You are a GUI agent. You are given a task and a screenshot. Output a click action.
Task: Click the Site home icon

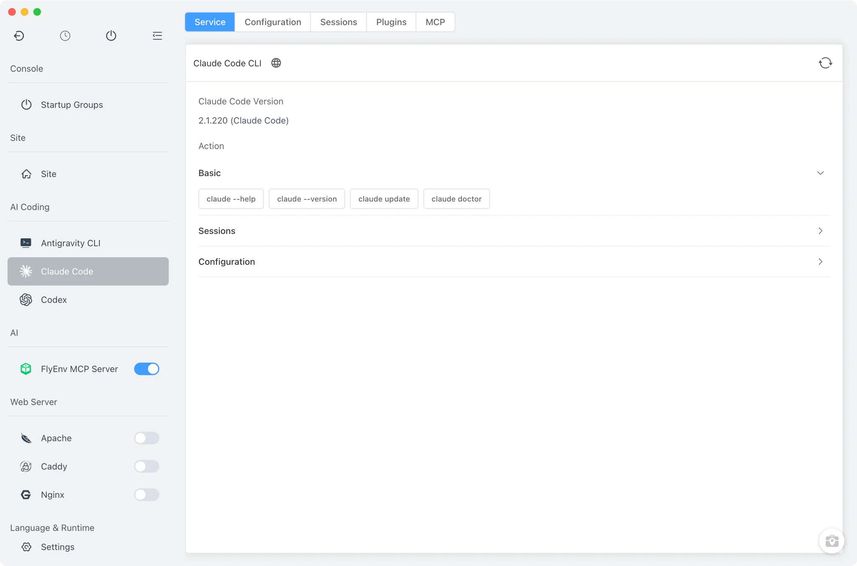[26, 174]
